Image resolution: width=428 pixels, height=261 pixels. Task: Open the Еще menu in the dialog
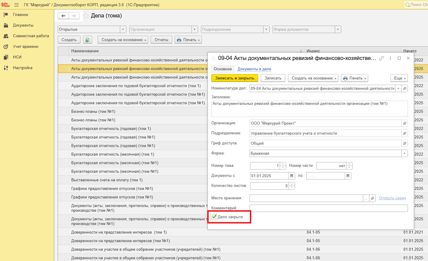tap(399, 78)
